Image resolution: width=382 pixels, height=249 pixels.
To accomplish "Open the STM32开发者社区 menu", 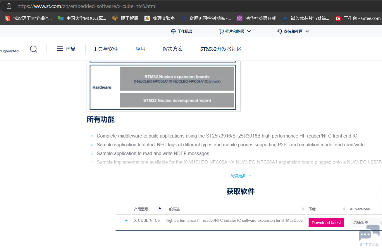I will click(x=221, y=49).
